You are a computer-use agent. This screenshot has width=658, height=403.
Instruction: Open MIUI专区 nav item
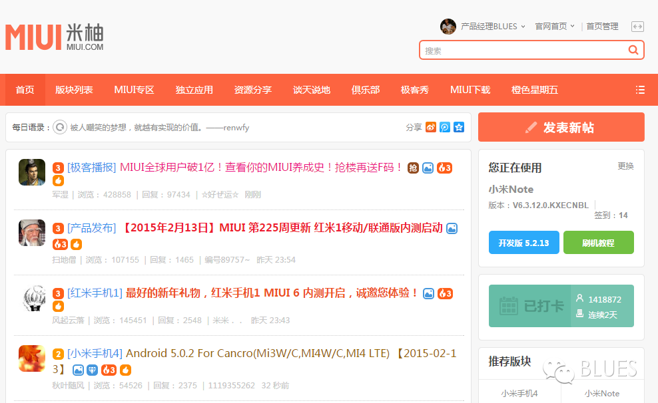[x=135, y=90]
